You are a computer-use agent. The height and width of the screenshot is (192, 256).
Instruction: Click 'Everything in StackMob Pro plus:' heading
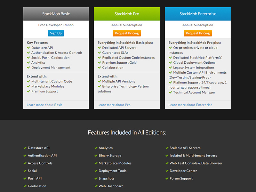tap(195, 43)
